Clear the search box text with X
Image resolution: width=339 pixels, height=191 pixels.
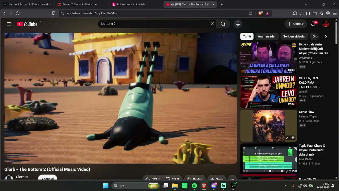click(x=212, y=24)
